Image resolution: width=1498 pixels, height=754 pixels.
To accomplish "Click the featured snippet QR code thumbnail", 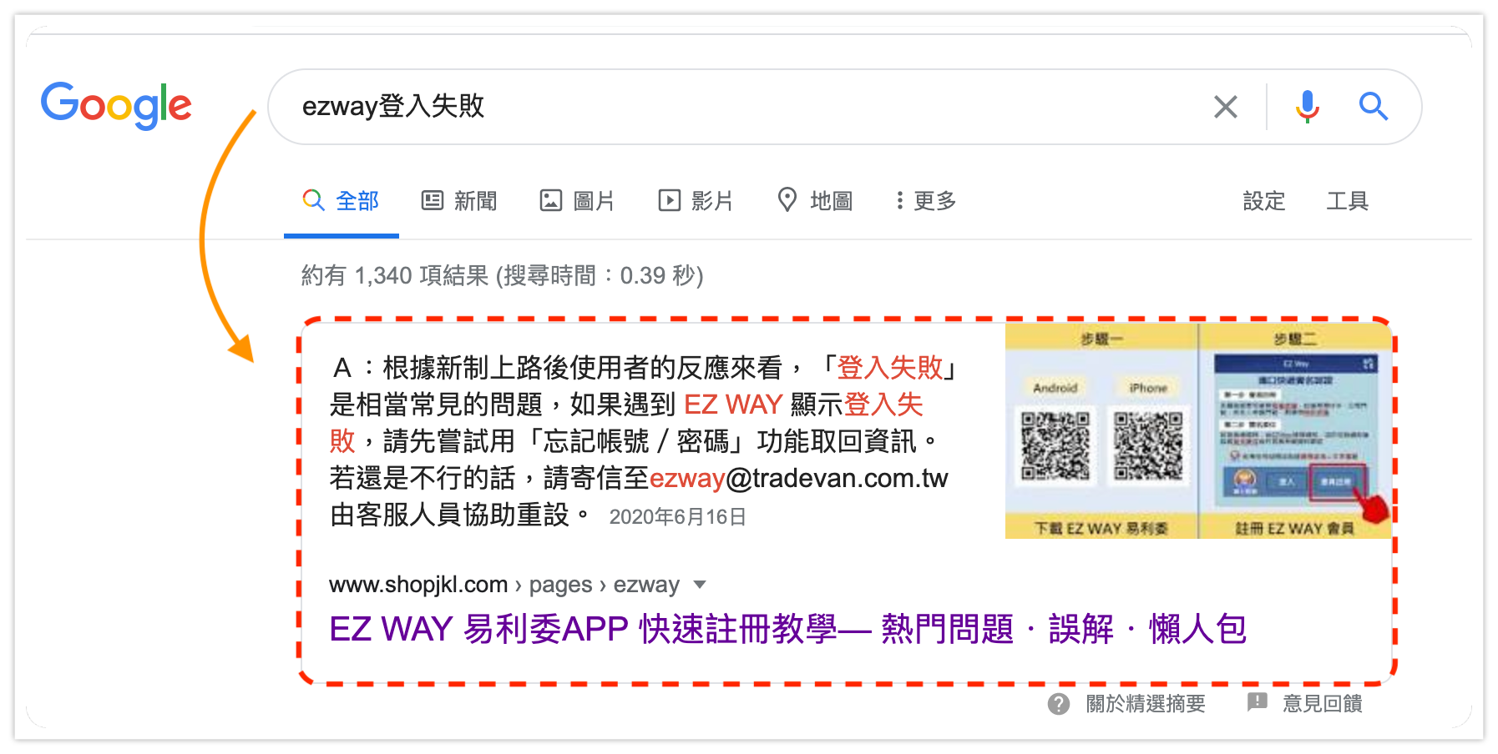I will (1198, 431).
